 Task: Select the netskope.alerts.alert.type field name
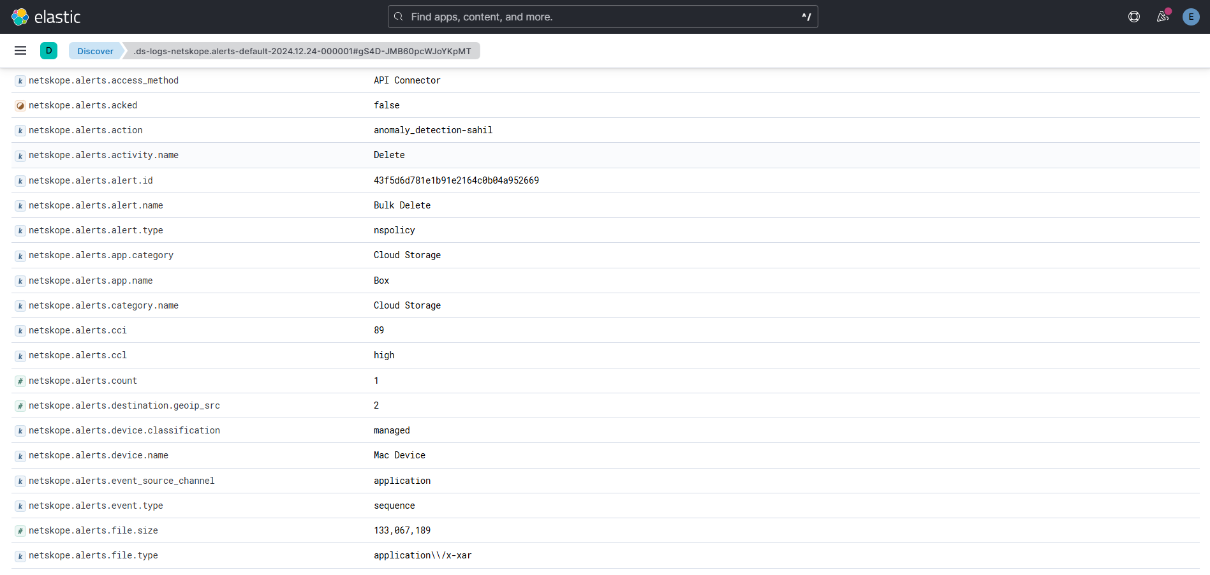point(96,230)
